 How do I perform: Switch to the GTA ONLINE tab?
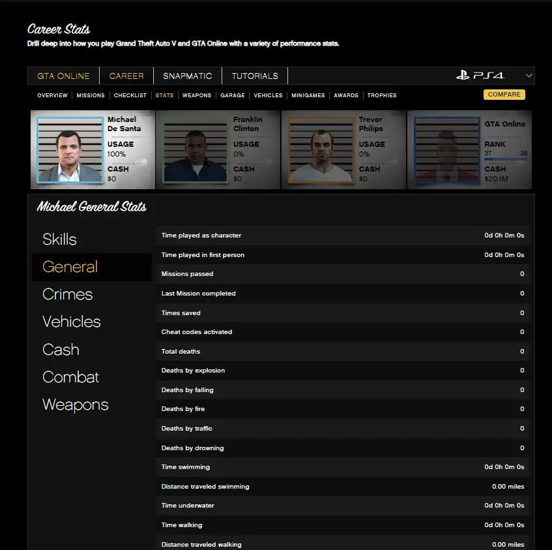(x=63, y=76)
